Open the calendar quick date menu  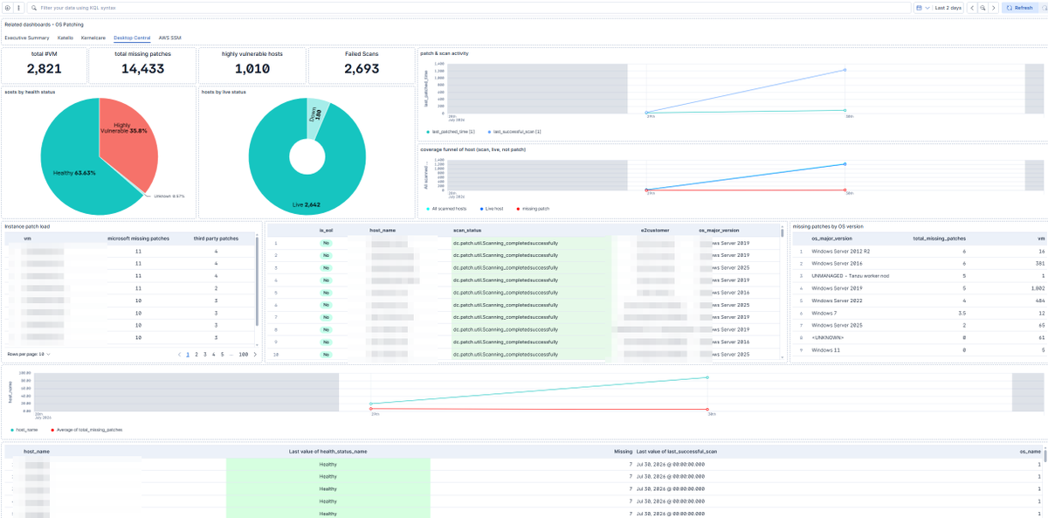pyautogui.click(x=922, y=7)
